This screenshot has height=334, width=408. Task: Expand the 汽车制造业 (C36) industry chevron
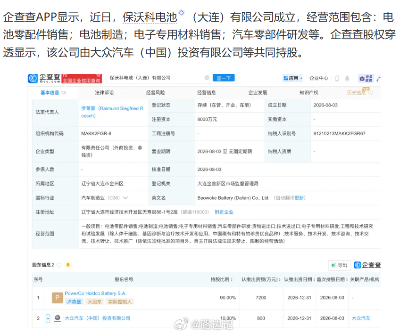[125, 198]
